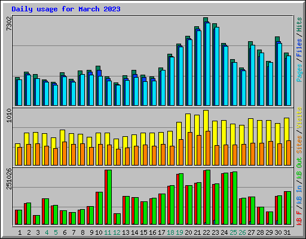The image size is (306, 239).
Task: Select the 251026 axis value
Action: click(9, 179)
